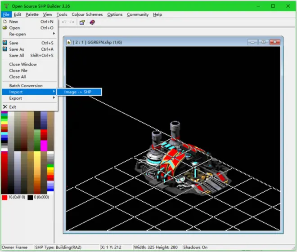Click the preferences toolbar icon
The height and width of the screenshot is (252, 297).
tap(82, 22)
